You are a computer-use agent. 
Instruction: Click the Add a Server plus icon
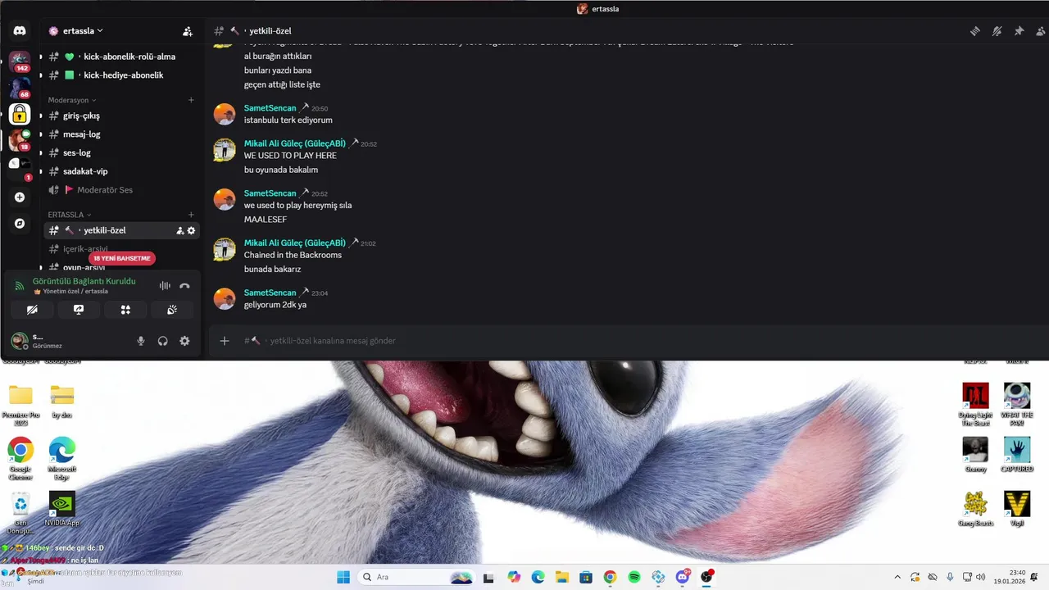click(20, 197)
